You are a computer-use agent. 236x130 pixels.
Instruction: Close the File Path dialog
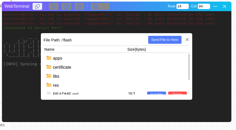click(x=187, y=40)
